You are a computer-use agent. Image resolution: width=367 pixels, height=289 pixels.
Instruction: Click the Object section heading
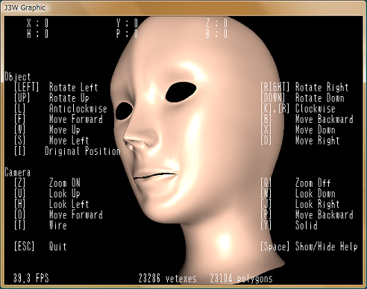pyautogui.click(x=17, y=77)
